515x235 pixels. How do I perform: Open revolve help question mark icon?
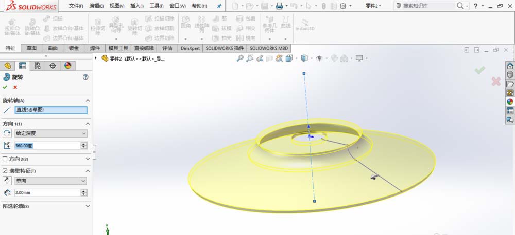pos(85,77)
